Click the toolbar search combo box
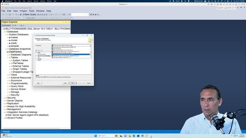Image resolution: width=246 pixels, height=138 pixels. pos(80,15)
